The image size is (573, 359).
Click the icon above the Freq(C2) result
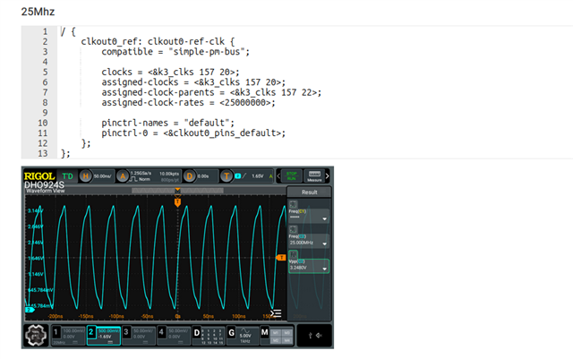(x=293, y=229)
